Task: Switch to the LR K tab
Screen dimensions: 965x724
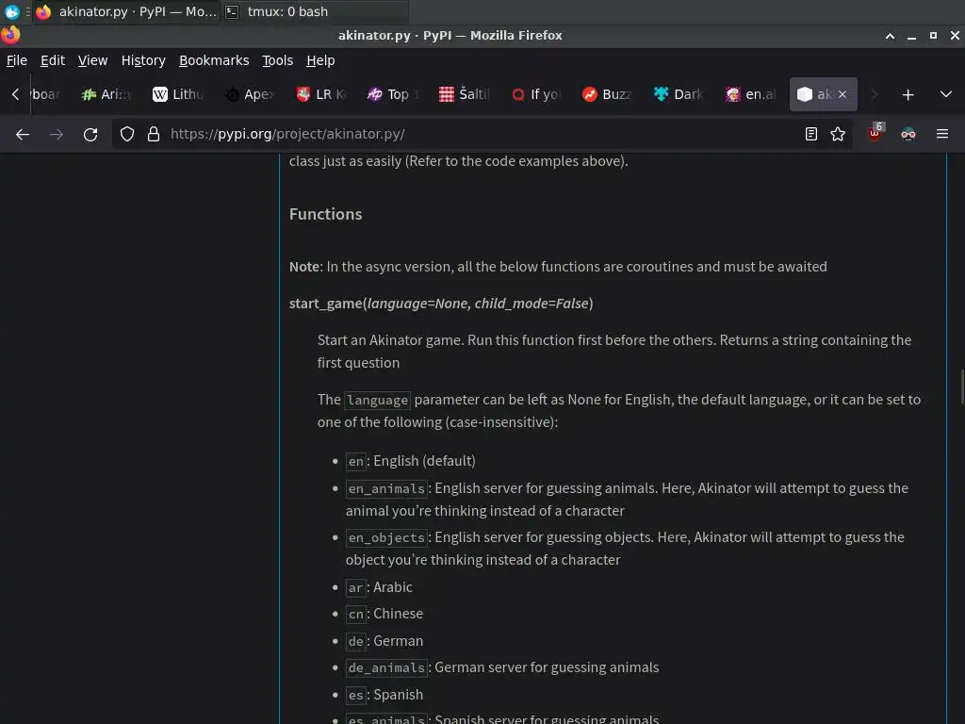Action: (x=321, y=94)
